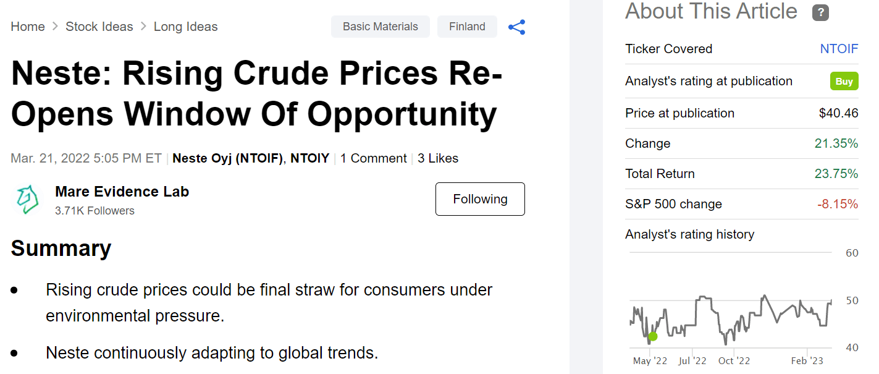Viewport: 879px width, 374px height.
Task: Click the Finland tag
Action: (x=467, y=27)
